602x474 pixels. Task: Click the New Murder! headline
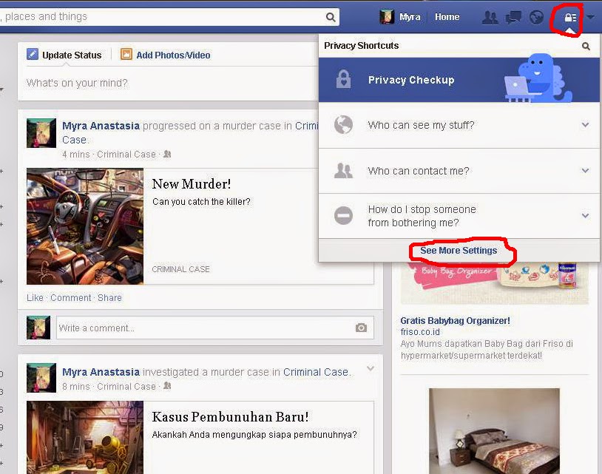pos(192,184)
